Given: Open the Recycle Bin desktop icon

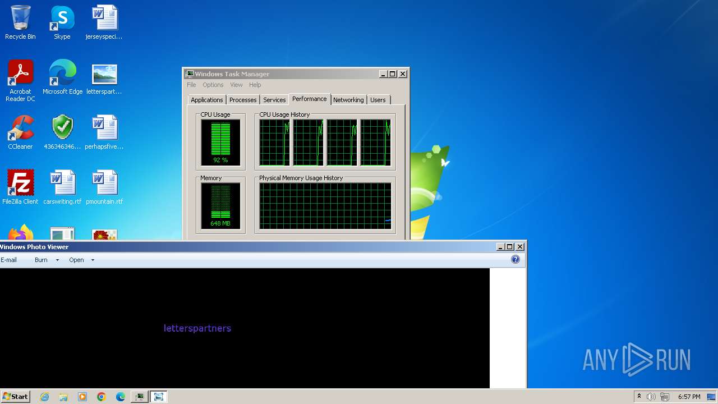Looking at the screenshot, I should click(20, 22).
